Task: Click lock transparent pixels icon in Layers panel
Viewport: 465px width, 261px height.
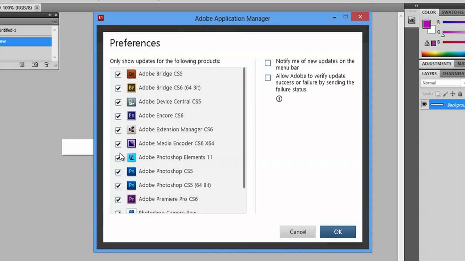Action: pyautogui.click(x=438, y=94)
